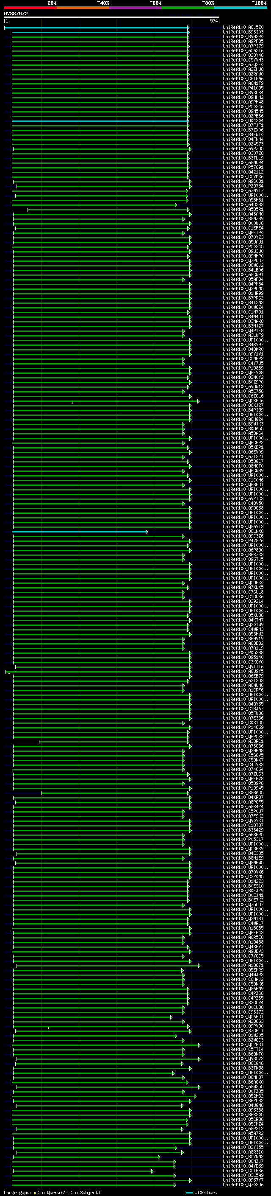Click the orange ~40% identity legend segment
The image size is (271, 1196).
pyautogui.click(x=83, y=8)
